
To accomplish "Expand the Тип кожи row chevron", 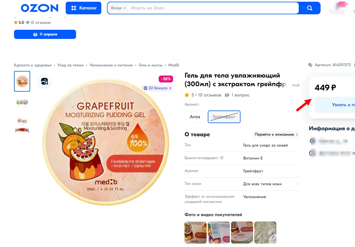I will click(x=297, y=184).
